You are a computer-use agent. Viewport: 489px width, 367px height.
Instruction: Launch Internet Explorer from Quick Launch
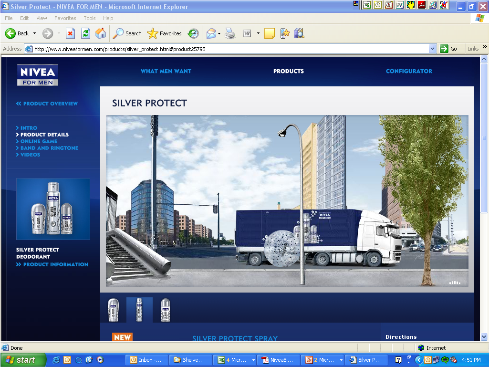(x=56, y=360)
